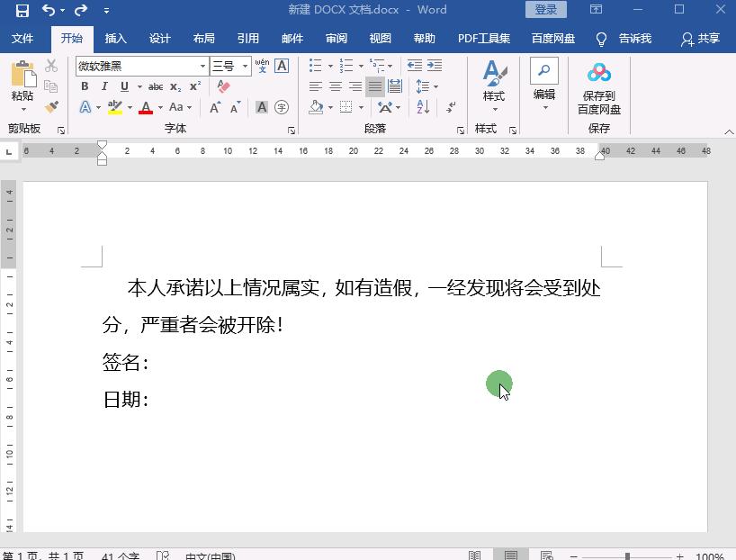Click the Format Painter brush icon
Image resolution: width=736 pixels, height=560 pixels.
point(51,106)
